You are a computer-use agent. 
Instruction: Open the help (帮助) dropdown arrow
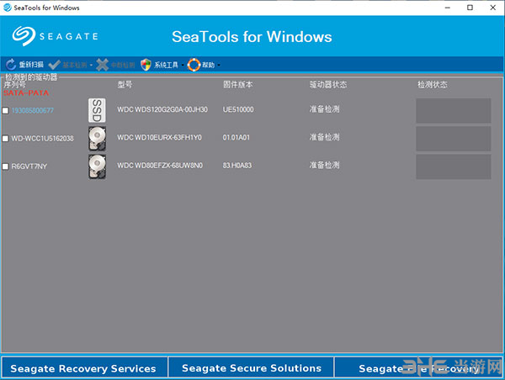click(219, 66)
